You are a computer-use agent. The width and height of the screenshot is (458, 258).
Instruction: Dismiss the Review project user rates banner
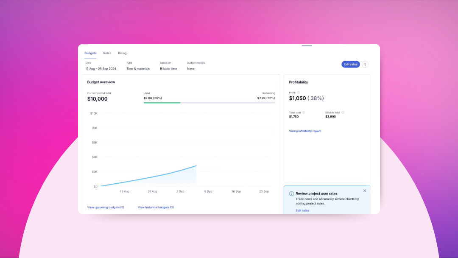tap(365, 191)
